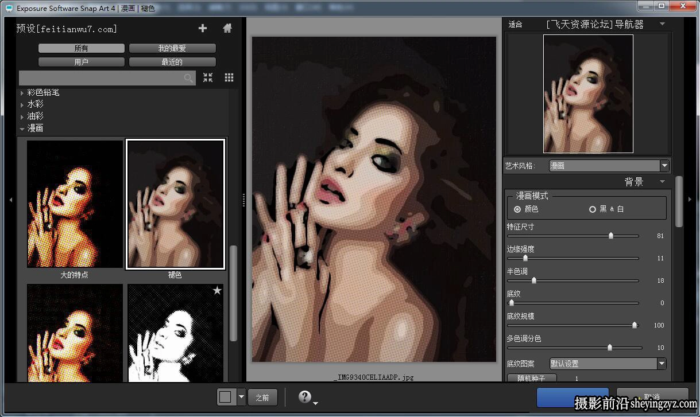The height and width of the screenshot is (417, 700).
Task: Select the 颜色 comic mode radio button
Action: point(517,209)
